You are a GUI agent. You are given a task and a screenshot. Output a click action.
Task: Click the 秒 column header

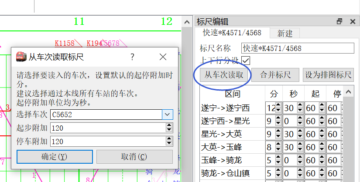293,94
